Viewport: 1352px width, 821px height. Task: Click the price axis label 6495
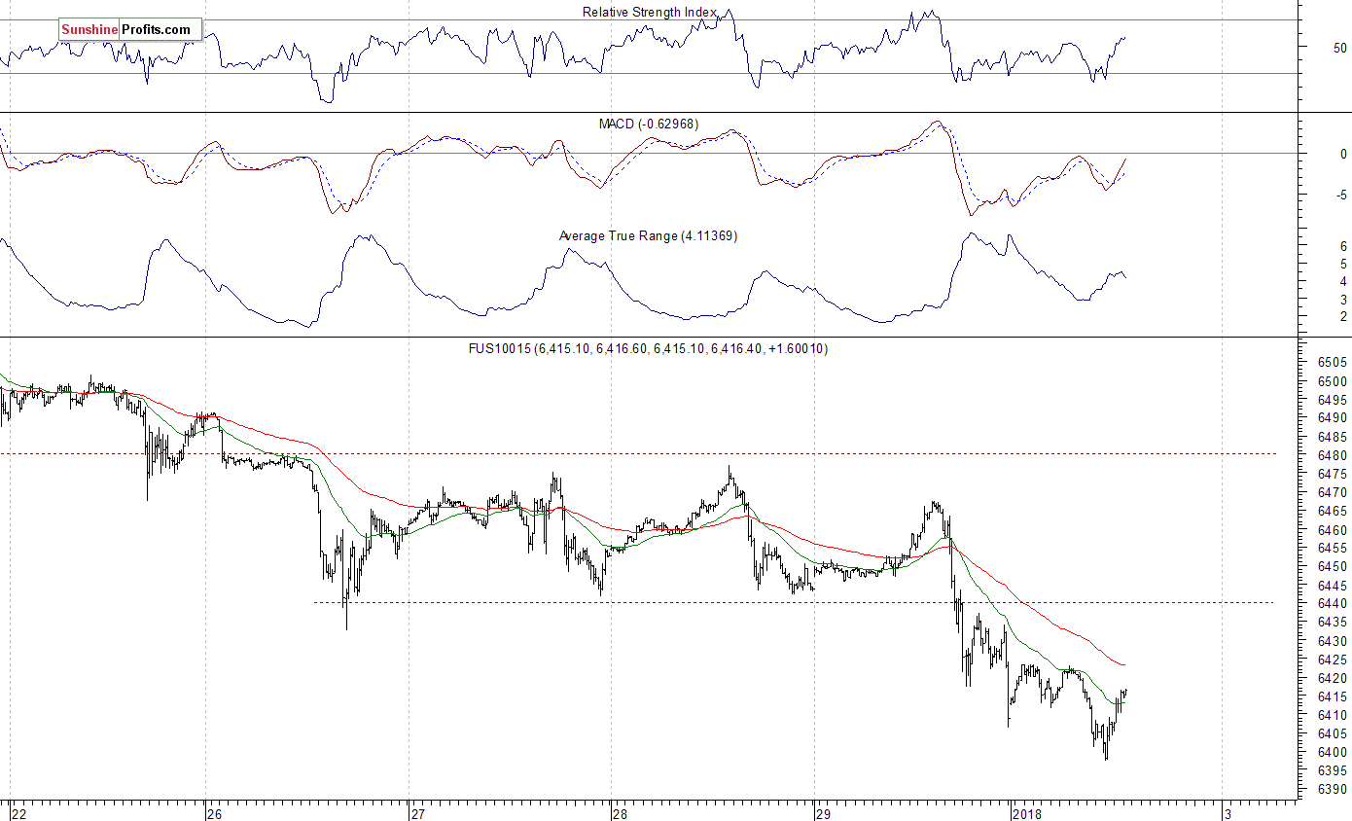point(1333,400)
